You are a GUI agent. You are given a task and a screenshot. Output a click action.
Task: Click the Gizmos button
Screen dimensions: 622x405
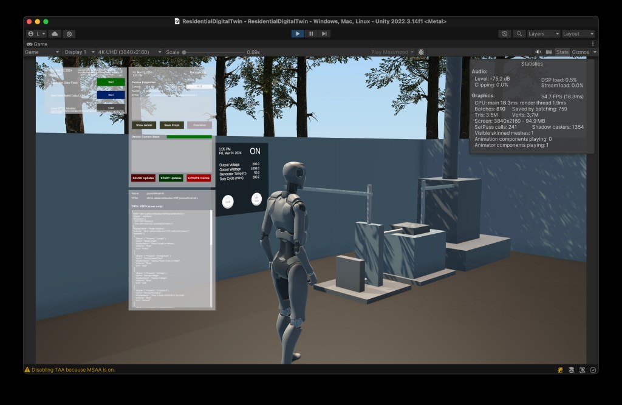(x=582, y=52)
